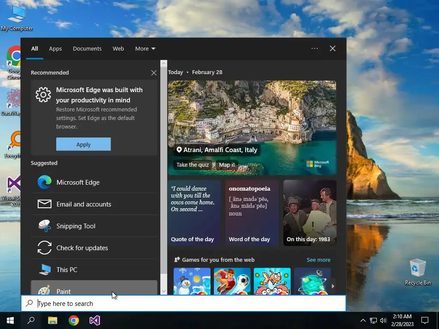Open File Explorer from the taskbar

point(52,320)
